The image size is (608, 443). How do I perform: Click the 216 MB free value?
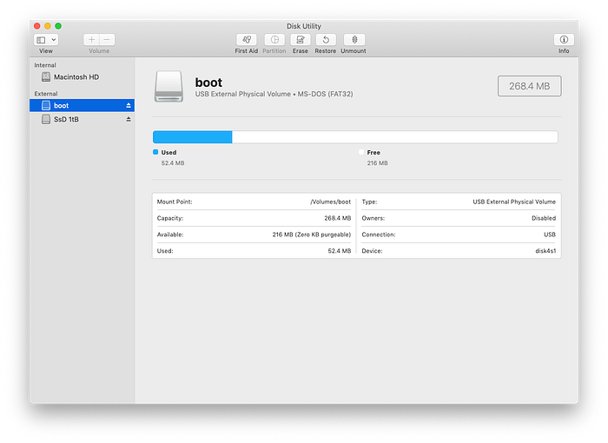[377, 163]
